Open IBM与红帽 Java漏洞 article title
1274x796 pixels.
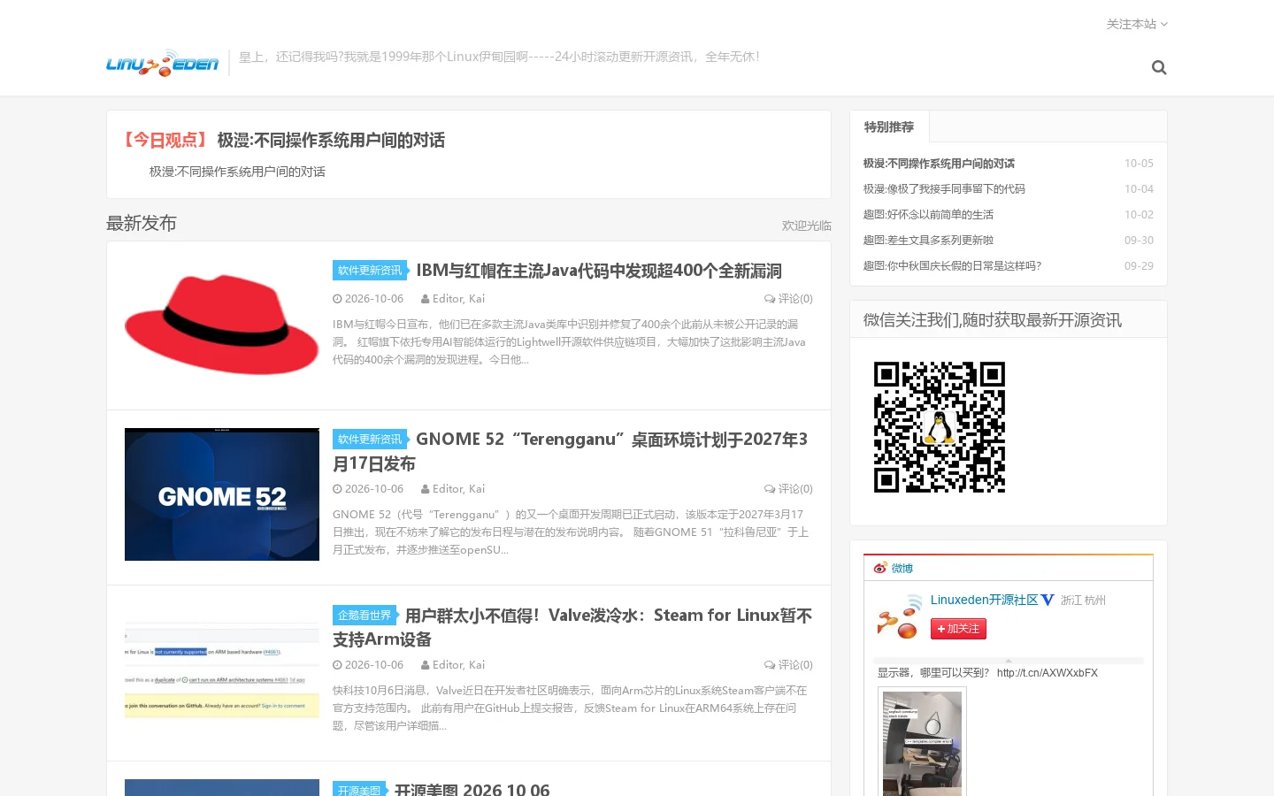tap(599, 271)
